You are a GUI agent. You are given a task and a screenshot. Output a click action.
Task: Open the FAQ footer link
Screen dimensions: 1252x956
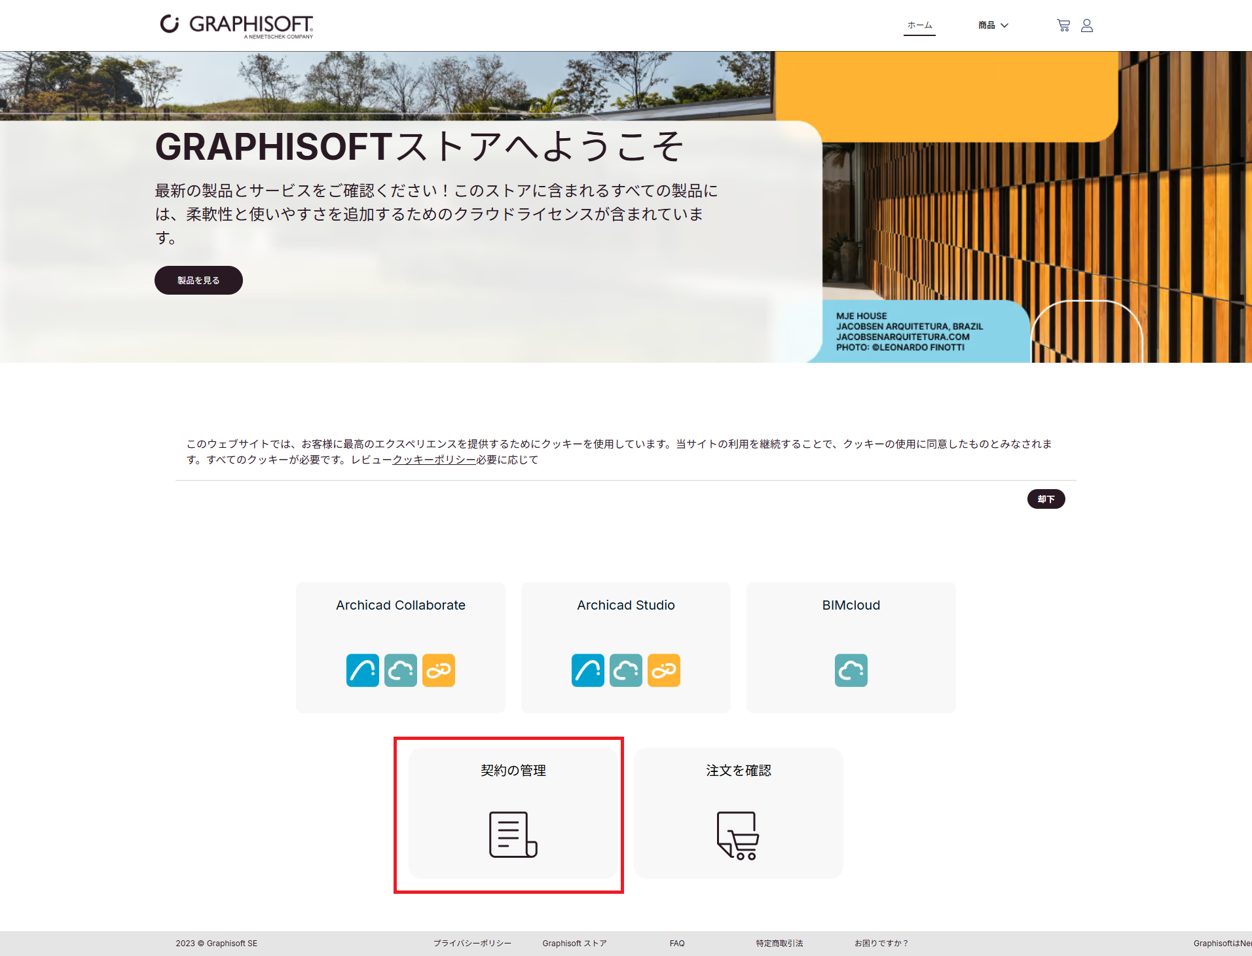pos(677,944)
